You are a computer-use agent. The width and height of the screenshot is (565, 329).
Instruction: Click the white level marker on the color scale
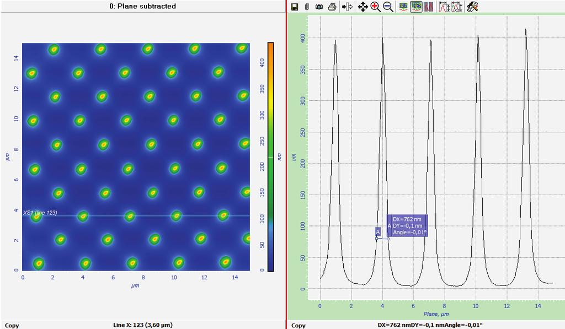270,157
